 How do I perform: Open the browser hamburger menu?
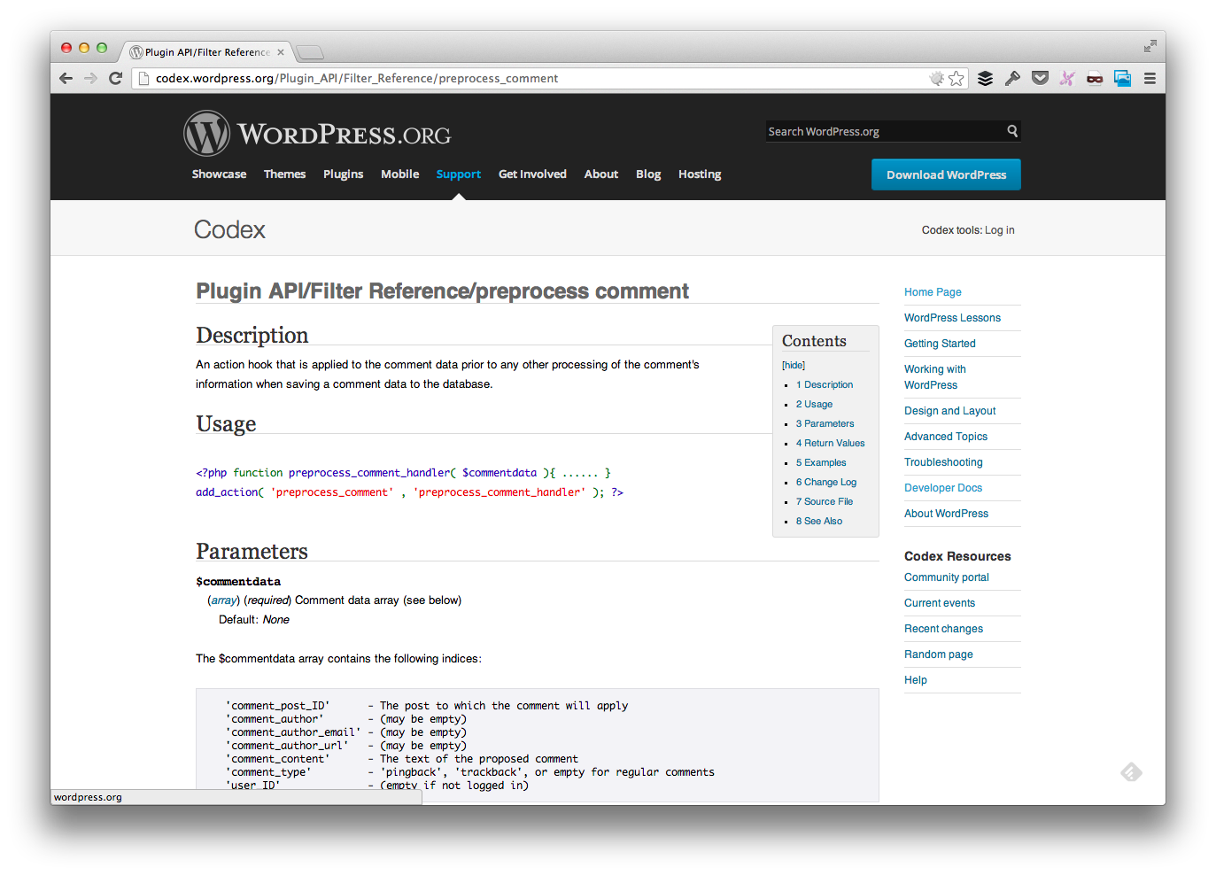click(1150, 78)
